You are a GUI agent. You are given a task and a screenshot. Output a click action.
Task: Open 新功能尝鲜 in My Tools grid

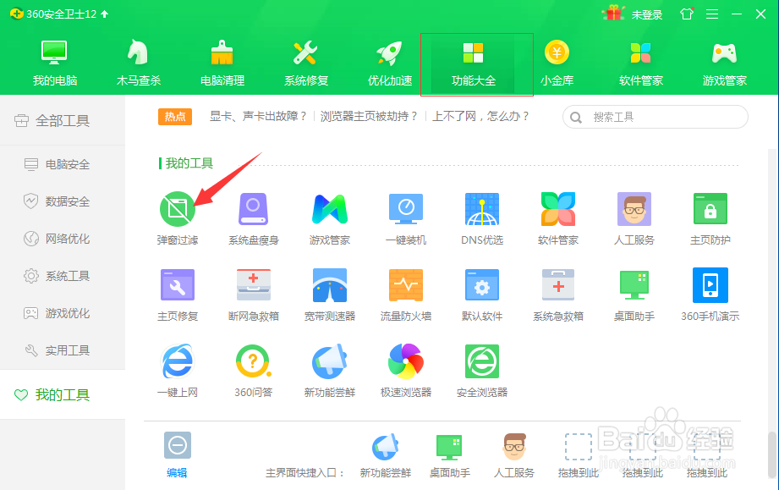pos(329,370)
